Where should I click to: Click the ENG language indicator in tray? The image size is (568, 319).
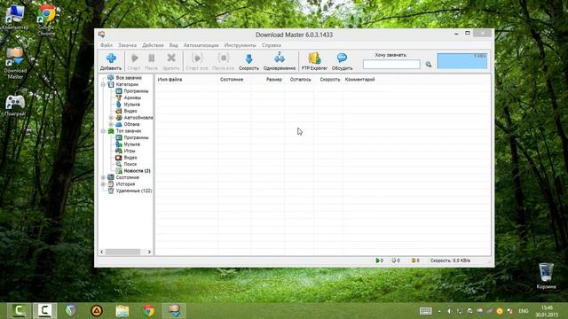click(x=524, y=311)
